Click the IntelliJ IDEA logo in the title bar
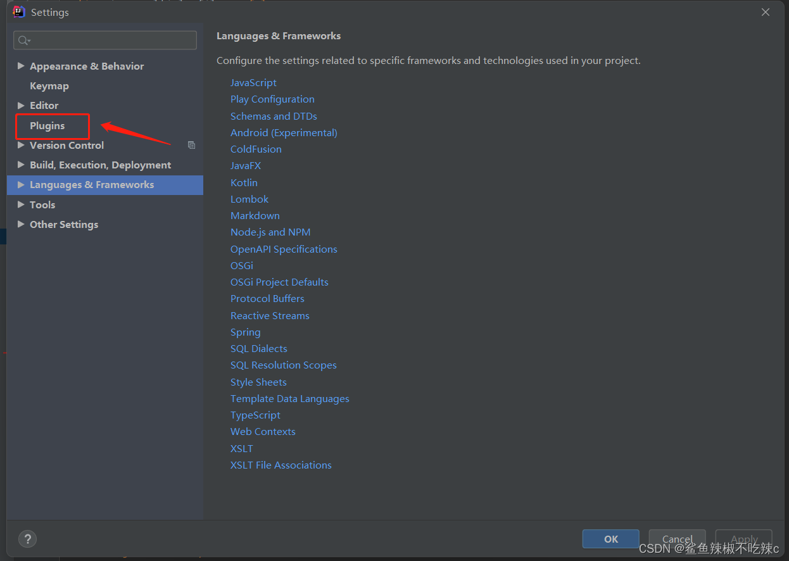The width and height of the screenshot is (789, 561). click(19, 11)
